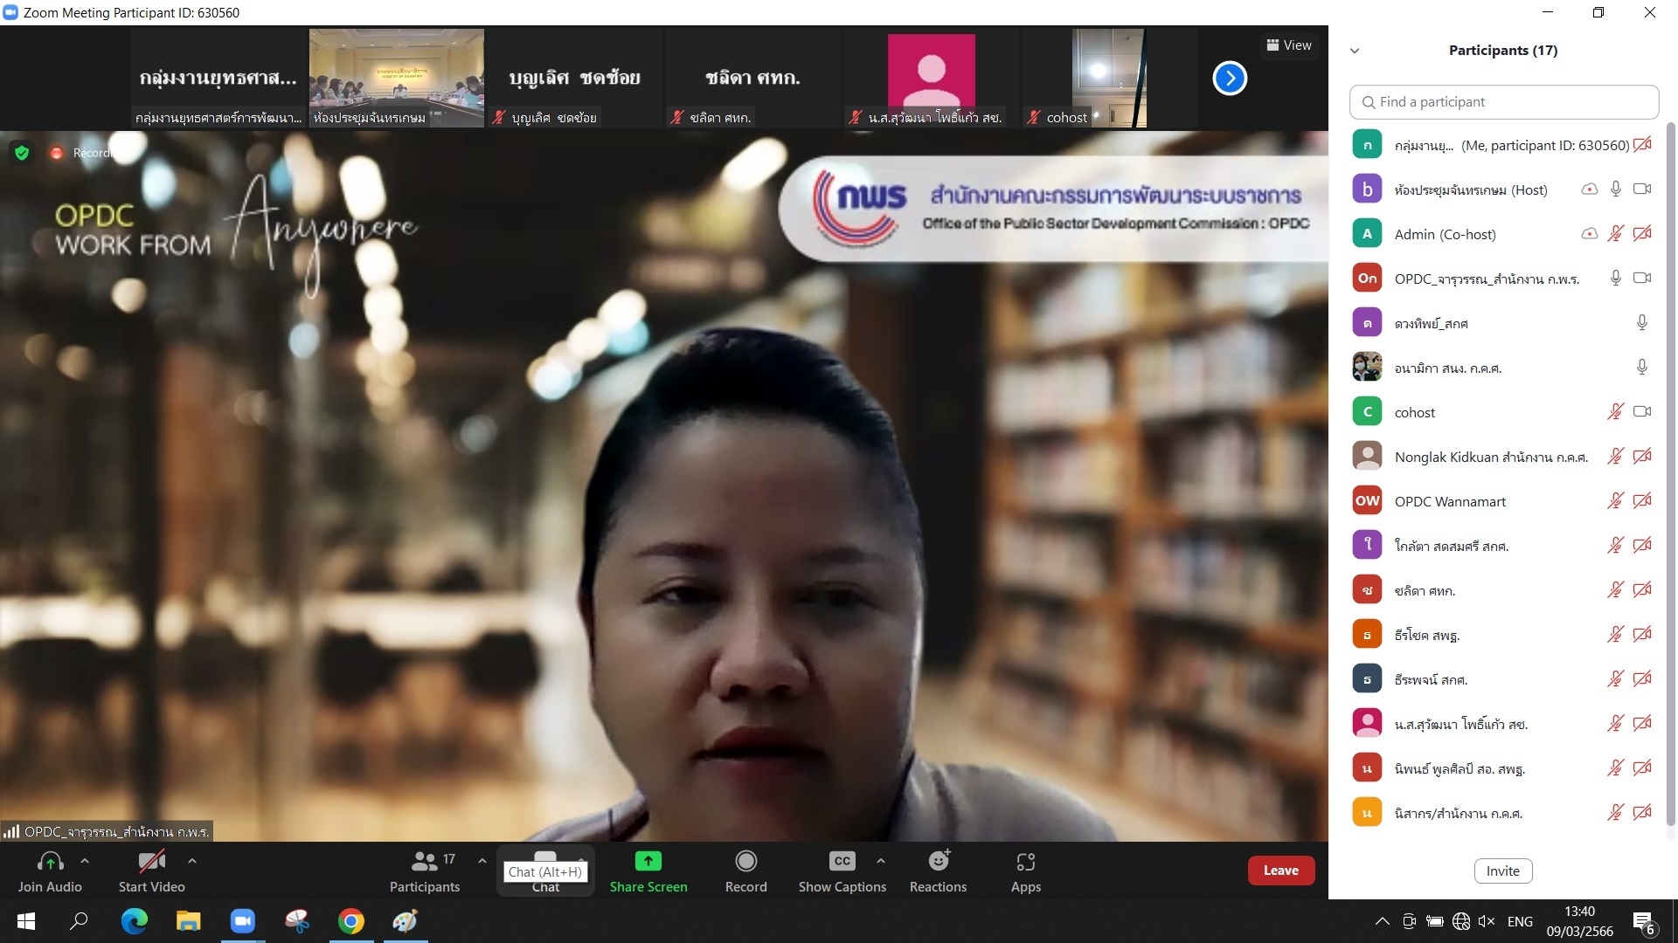This screenshot has height=943, width=1678.
Task: Show next participants with blue arrow
Action: coord(1230,79)
